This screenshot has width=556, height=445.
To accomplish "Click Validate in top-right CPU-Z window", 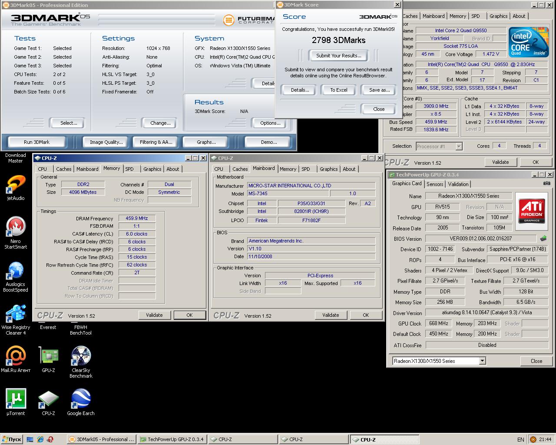I will coord(500,162).
